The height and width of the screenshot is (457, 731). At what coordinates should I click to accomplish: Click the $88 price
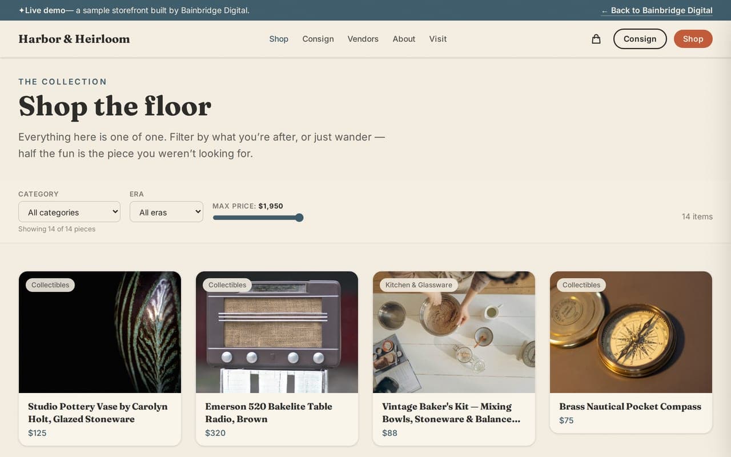(x=389, y=433)
